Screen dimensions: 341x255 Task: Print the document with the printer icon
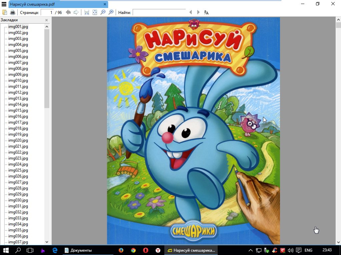click(13, 12)
